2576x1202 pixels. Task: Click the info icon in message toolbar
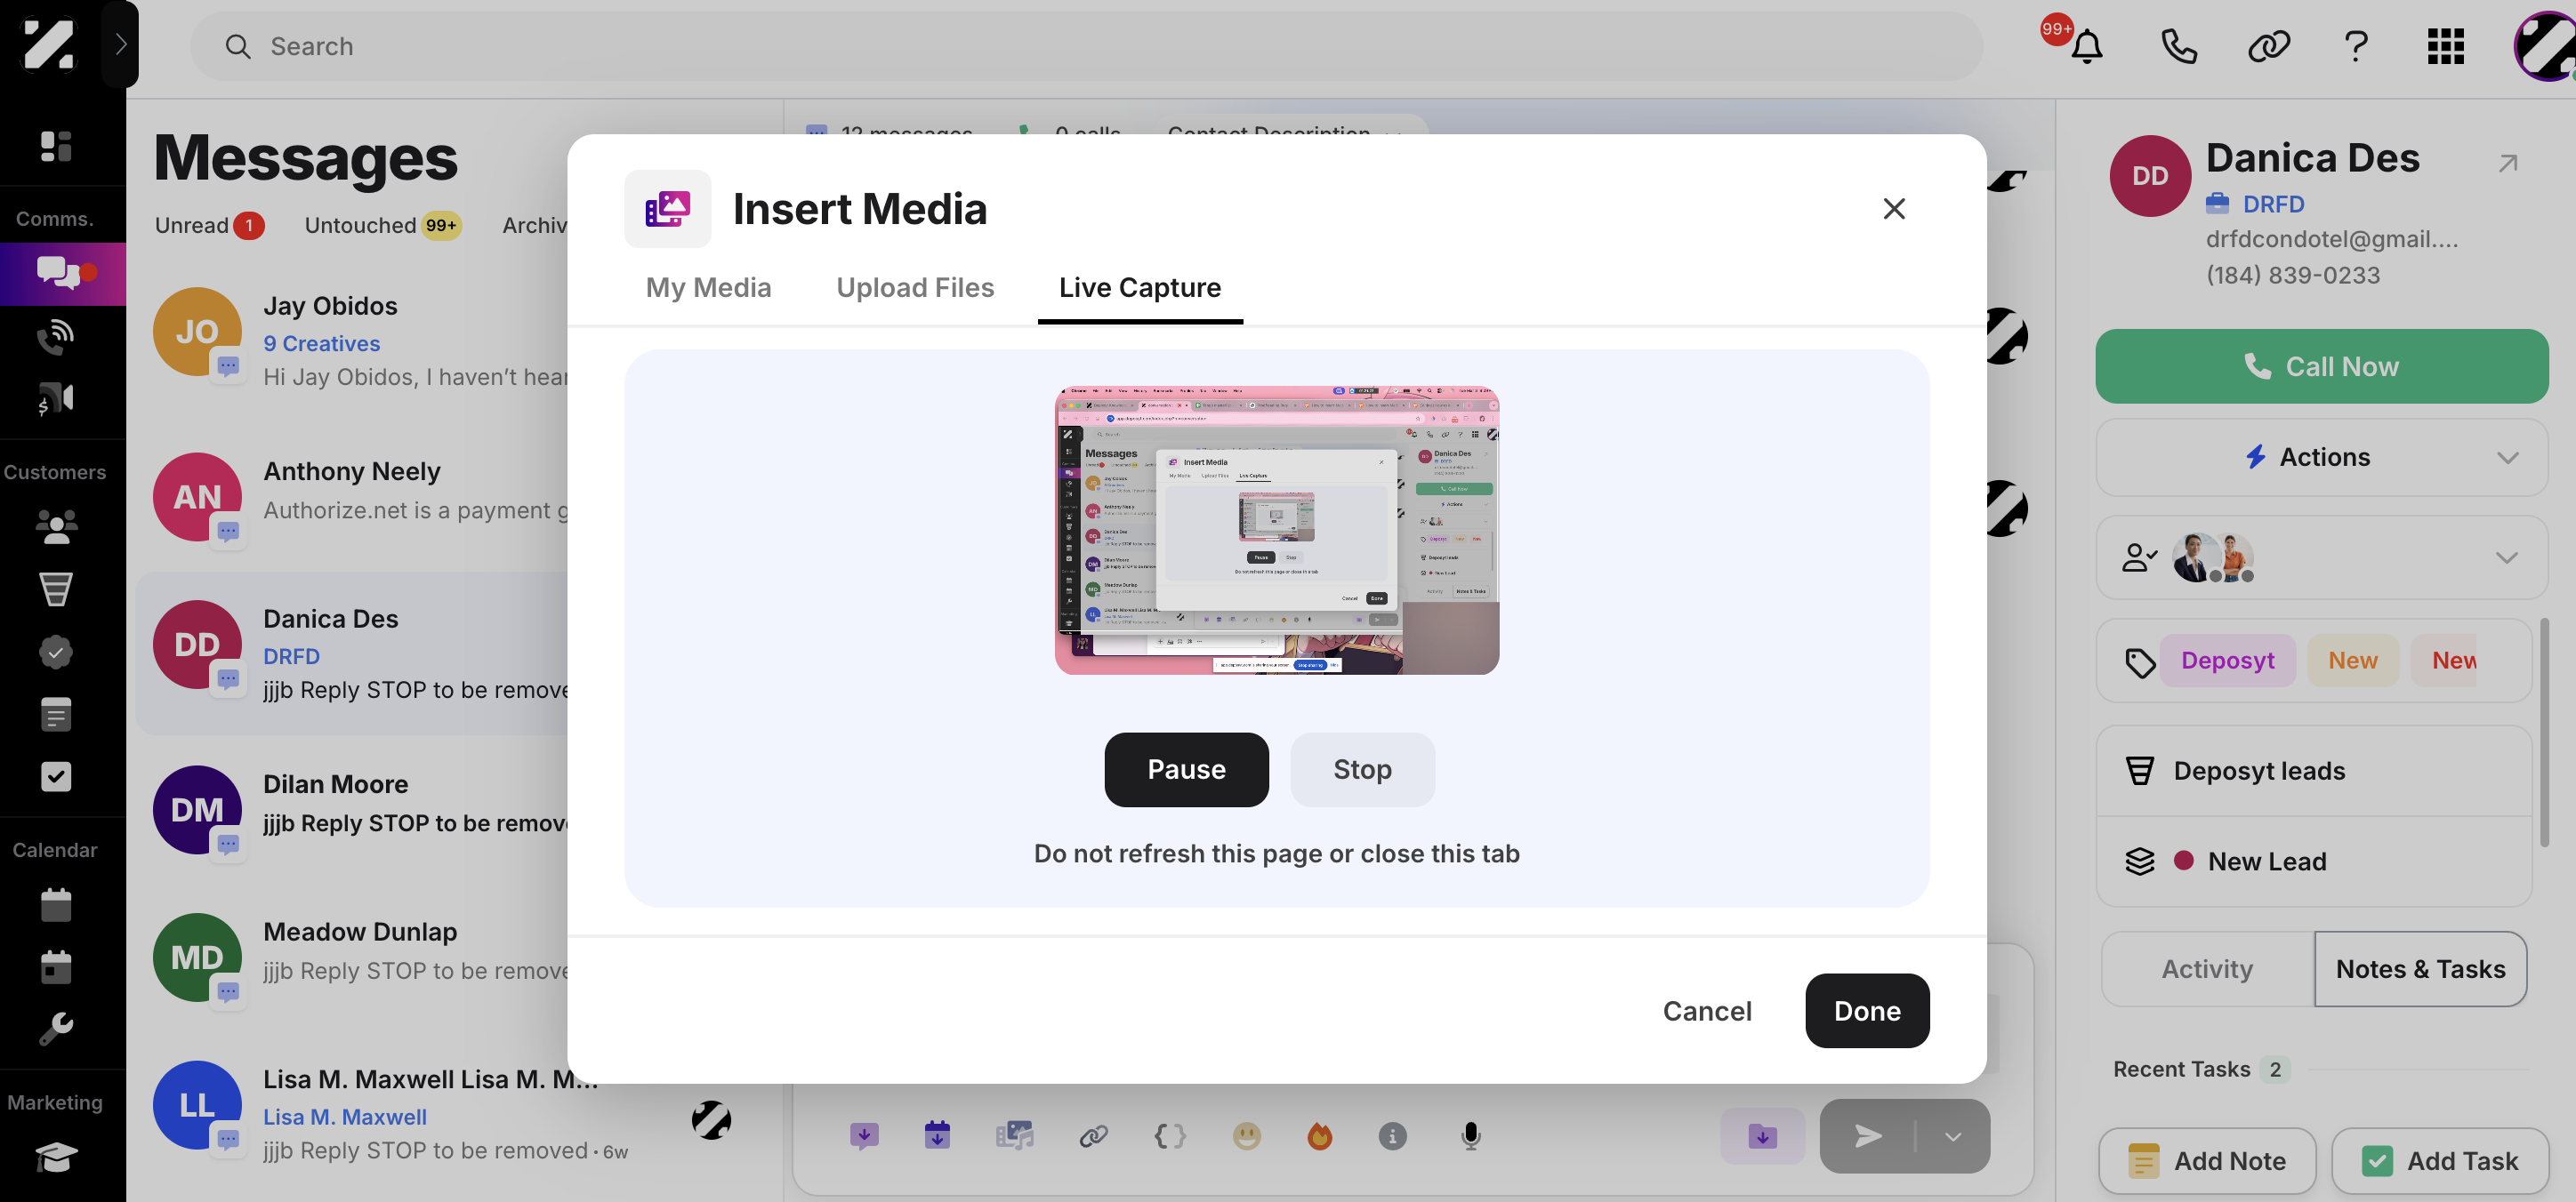click(x=1392, y=1136)
